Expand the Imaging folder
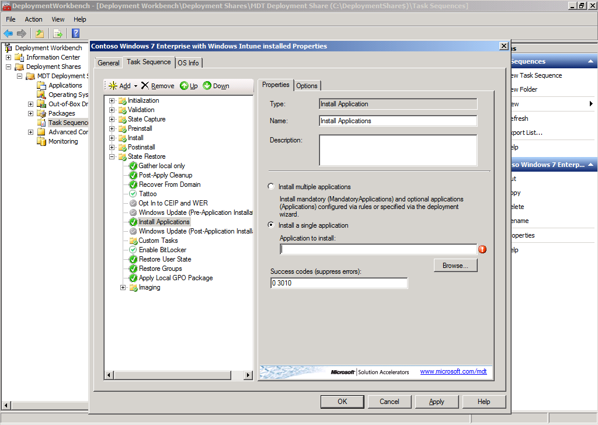598x425 pixels. (123, 287)
